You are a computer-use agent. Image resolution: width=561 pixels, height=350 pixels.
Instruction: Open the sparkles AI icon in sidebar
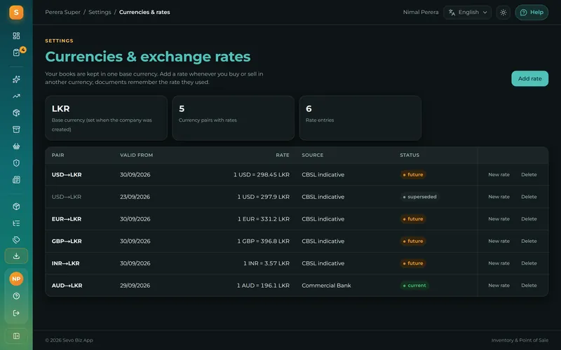[x=16, y=79]
